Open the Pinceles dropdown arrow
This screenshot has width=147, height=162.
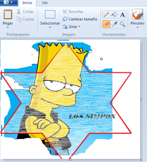[x=137, y=27]
